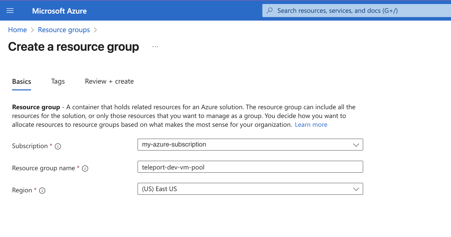Open the portal menu hamburger icon
451x237 pixels.
click(10, 11)
